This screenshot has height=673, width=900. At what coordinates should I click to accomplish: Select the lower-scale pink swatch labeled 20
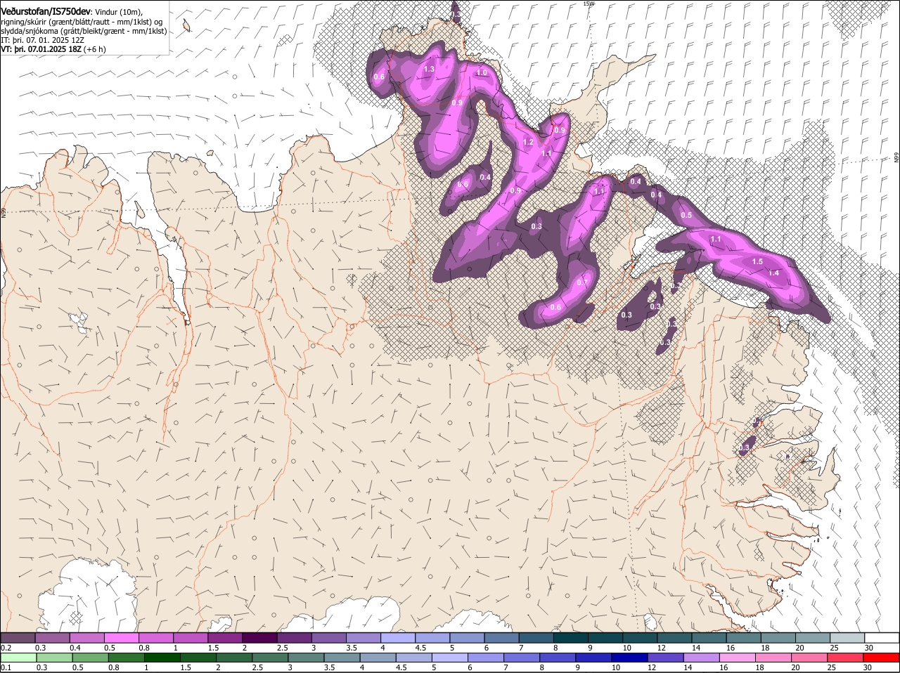tap(809, 658)
